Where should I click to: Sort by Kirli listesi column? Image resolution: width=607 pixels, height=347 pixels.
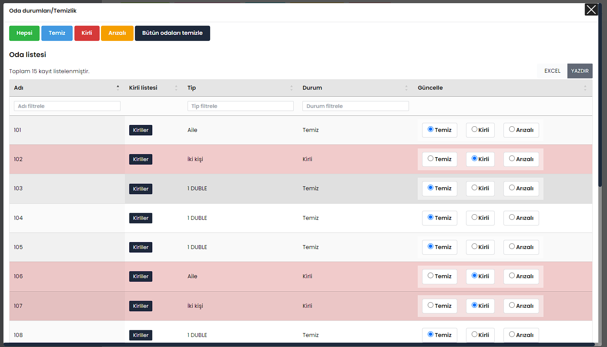click(176, 88)
